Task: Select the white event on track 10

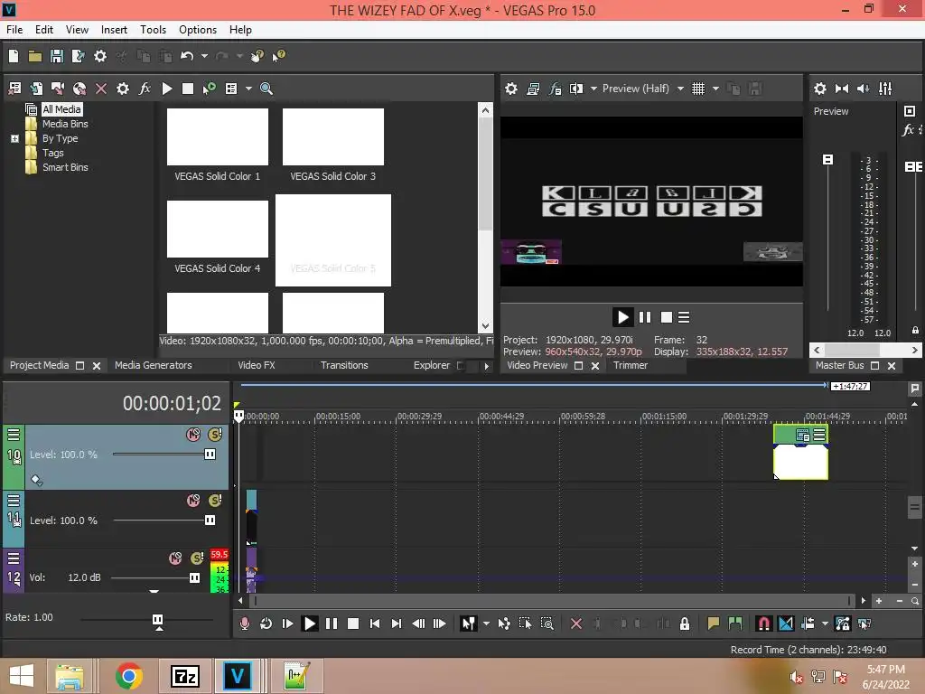Action: tap(800, 462)
